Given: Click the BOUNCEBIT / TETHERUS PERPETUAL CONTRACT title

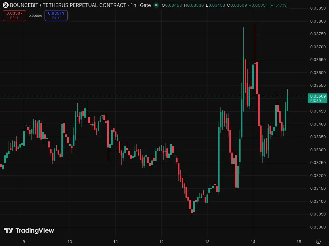Looking at the screenshot, I should tap(68, 5).
